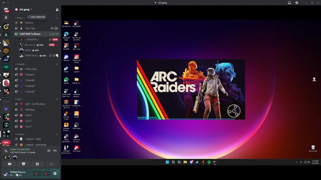Open taskbar clock showing 6:13 PM
This screenshot has width=321, height=180.
tap(315, 162)
